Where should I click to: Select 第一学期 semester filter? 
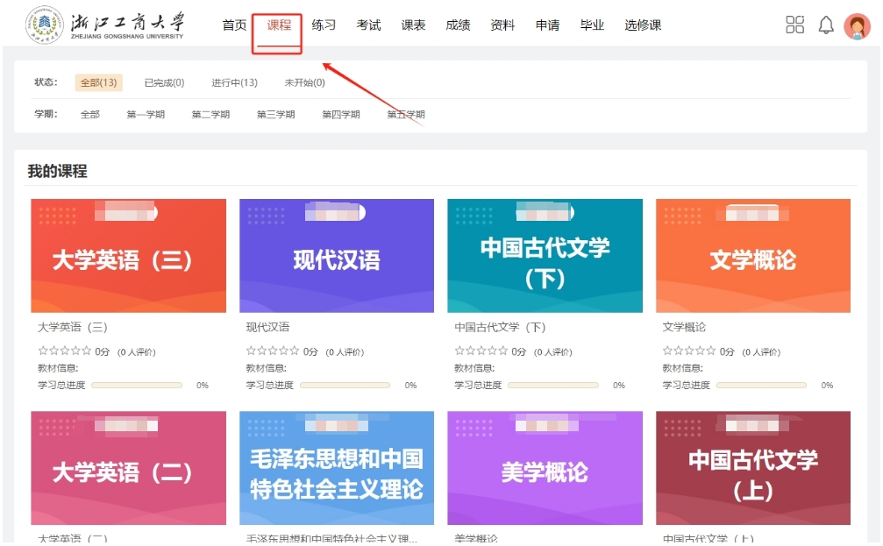click(146, 115)
